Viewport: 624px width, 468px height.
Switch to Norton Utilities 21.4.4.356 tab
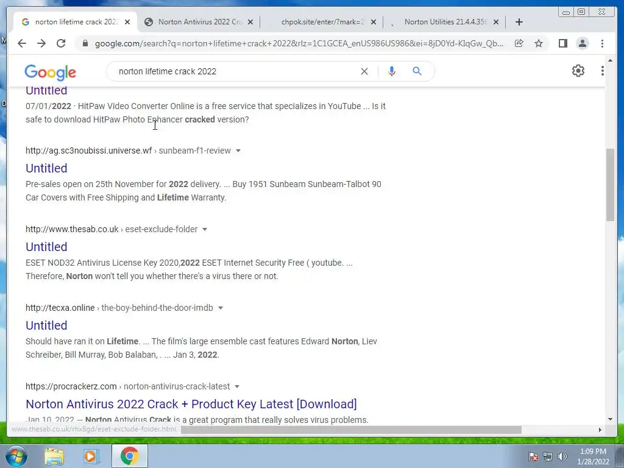(444, 22)
